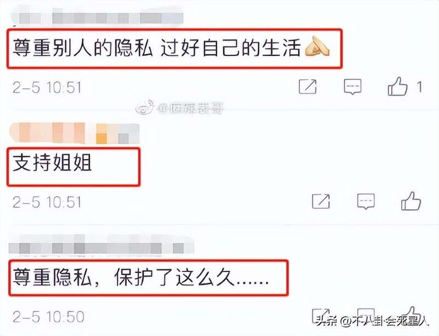Open orange blurred username above 支持姐姐
This screenshot has width=439, height=336.
[74, 133]
